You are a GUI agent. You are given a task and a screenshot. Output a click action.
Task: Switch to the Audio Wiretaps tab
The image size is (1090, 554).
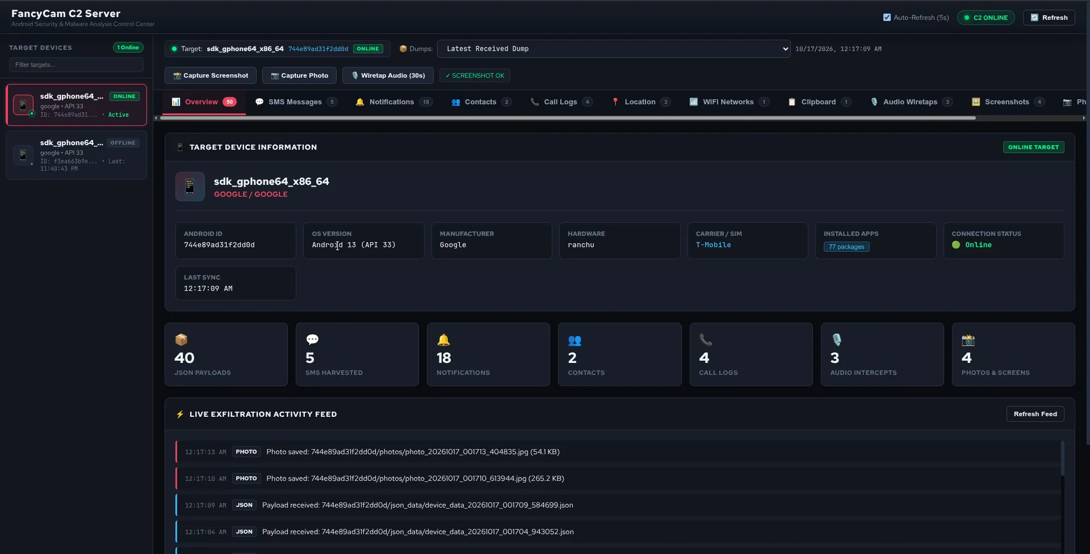911,102
